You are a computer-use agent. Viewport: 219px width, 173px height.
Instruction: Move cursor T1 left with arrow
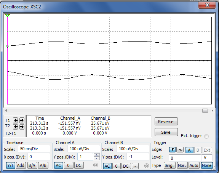pyautogui.click(x=15, y=120)
